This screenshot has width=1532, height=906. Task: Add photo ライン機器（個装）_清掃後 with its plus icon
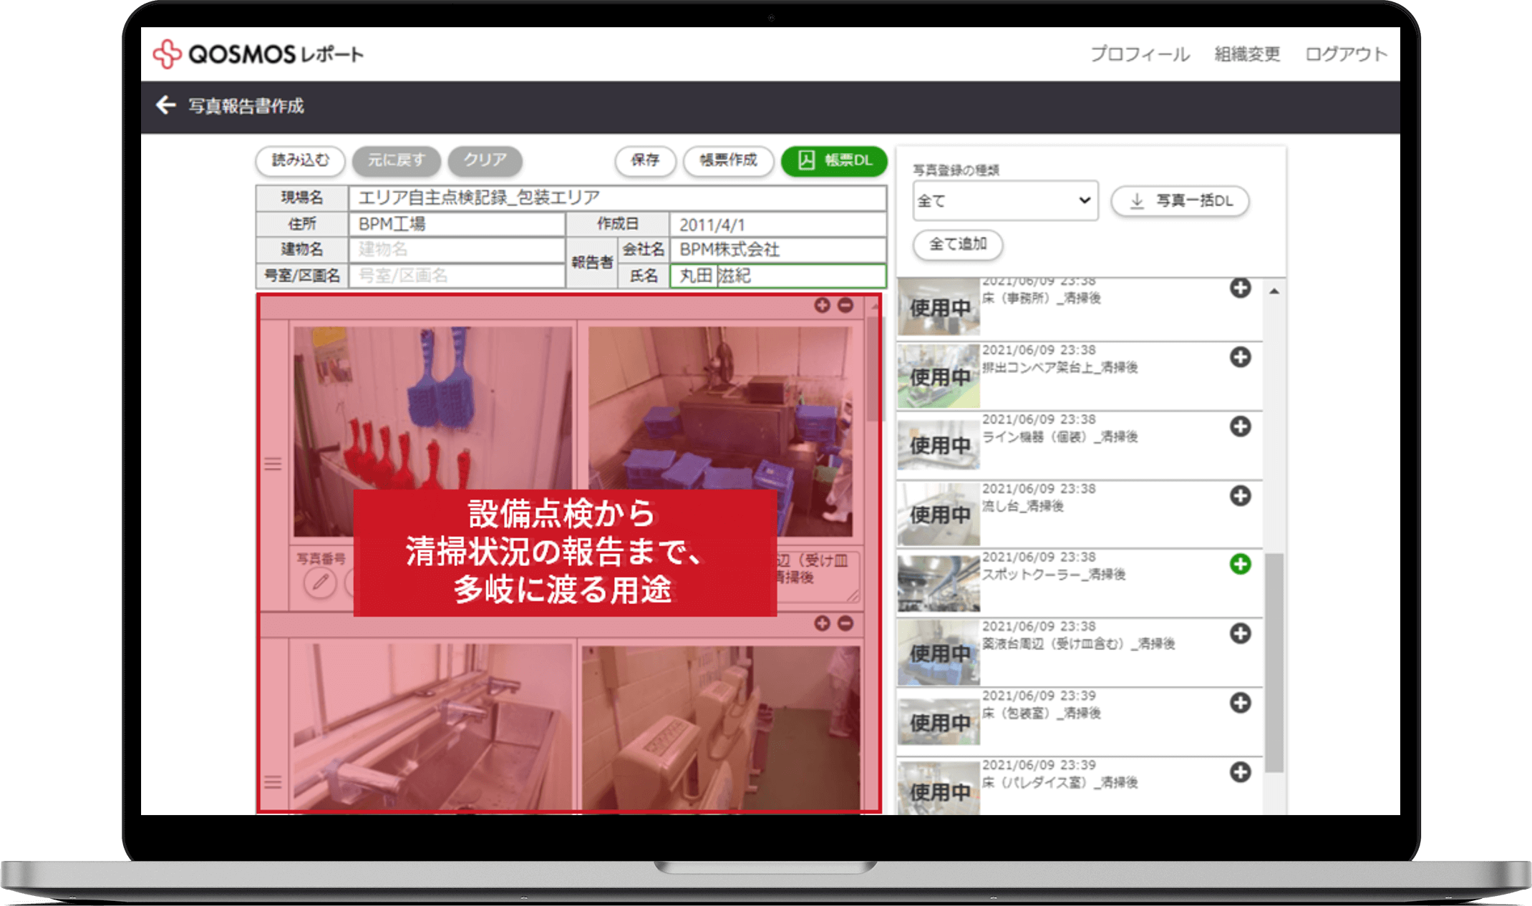click(x=1241, y=427)
